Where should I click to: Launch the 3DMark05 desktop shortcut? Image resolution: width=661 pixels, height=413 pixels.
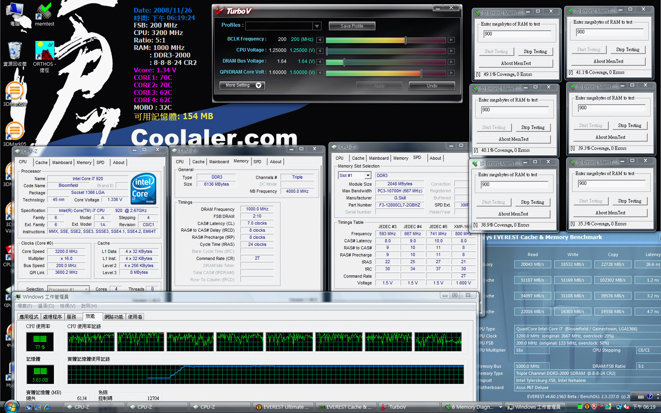tap(15, 134)
